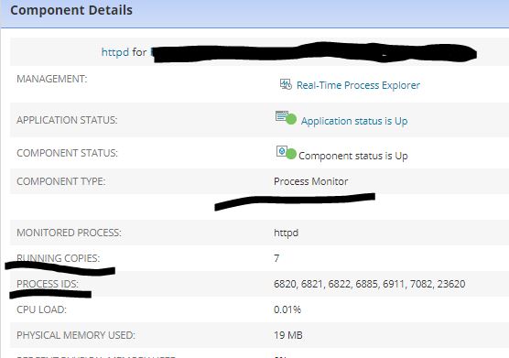The width and height of the screenshot is (509, 358).
Task: Click the 'MONITORED PROCESS:' label
Action: pos(69,233)
